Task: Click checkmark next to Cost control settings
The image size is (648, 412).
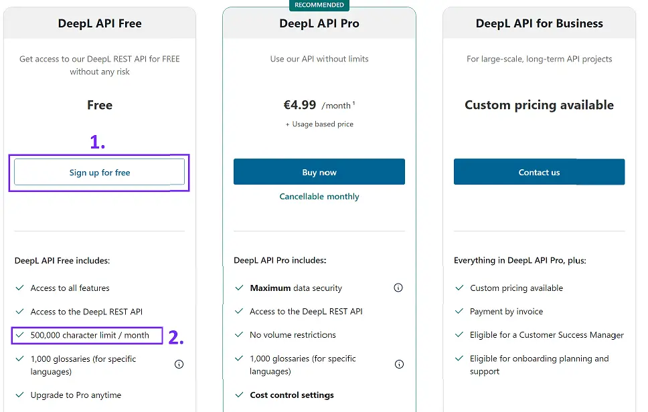Action: coord(239,395)
